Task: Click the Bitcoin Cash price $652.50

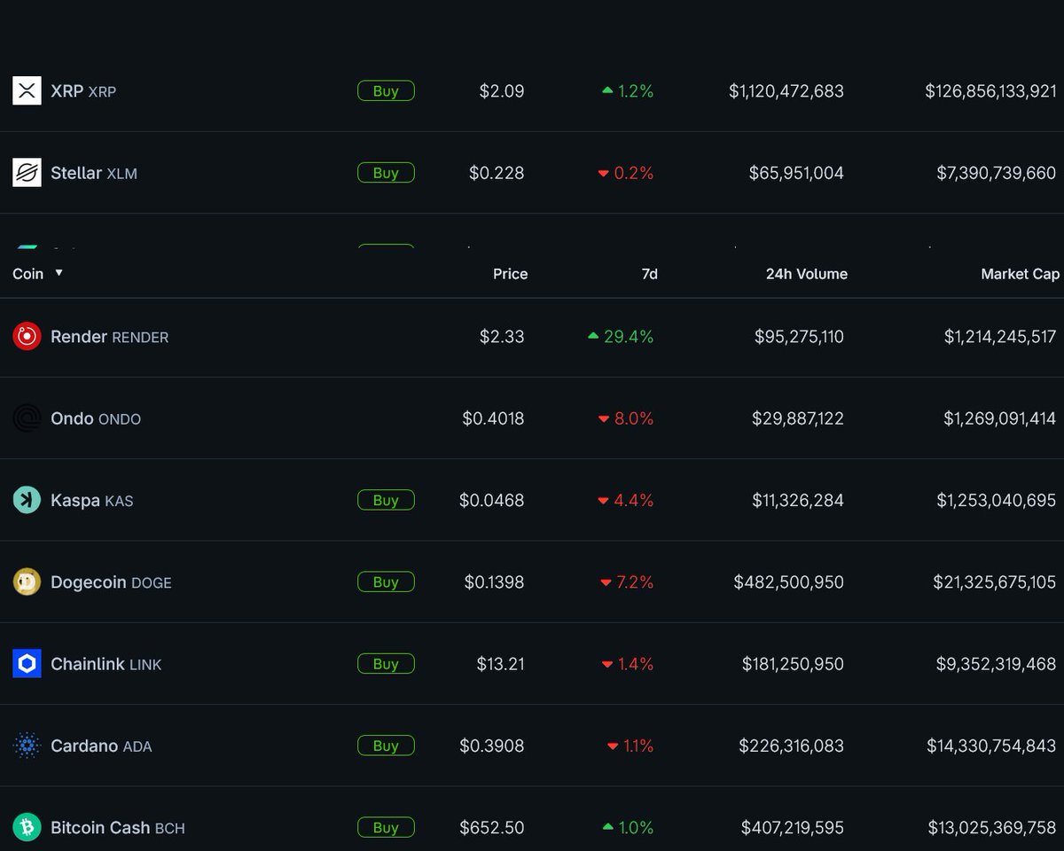Action: tap(491, 827)
